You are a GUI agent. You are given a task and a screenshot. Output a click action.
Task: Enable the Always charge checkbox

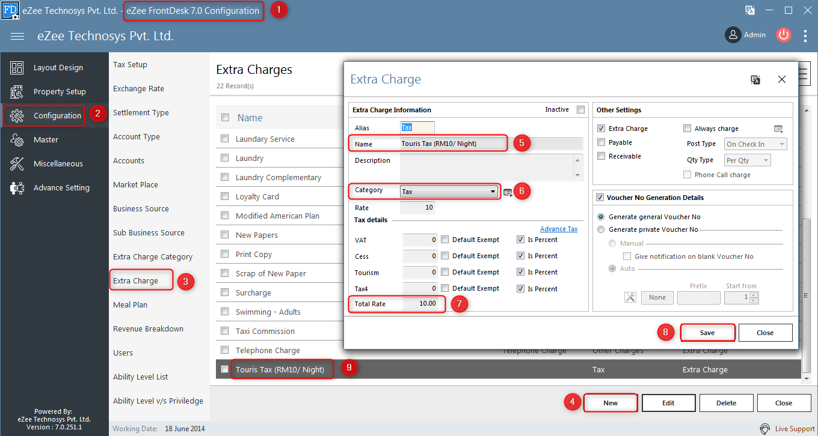coord(687,129)
